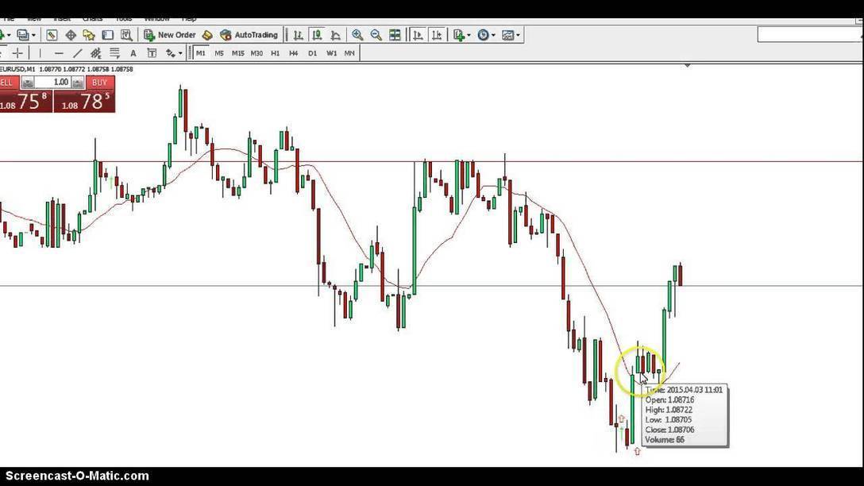Viewport: 864px width, 486px height.
Task: Open the chart Templates icon
Action: point(507,35)
